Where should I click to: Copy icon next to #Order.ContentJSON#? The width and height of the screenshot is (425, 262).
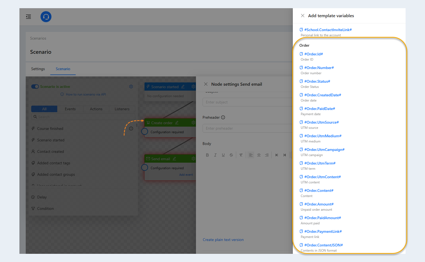coord(301,245)
